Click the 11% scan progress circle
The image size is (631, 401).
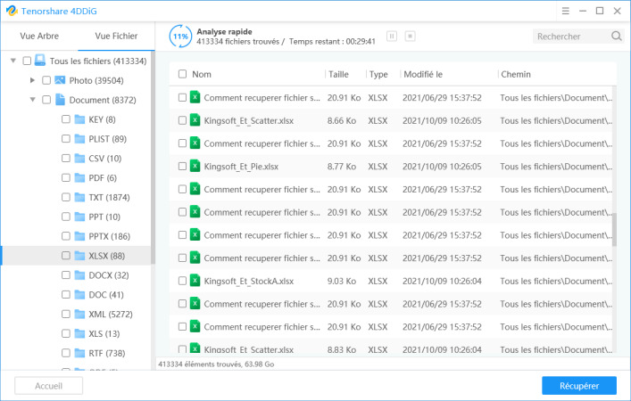[180, 37]
